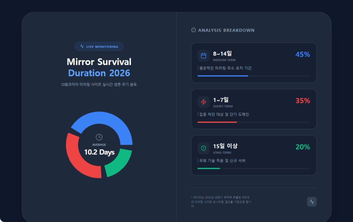353x222 pixels.
Task: Click the 10.2 Days average value
Action: (x=99, y=152)
